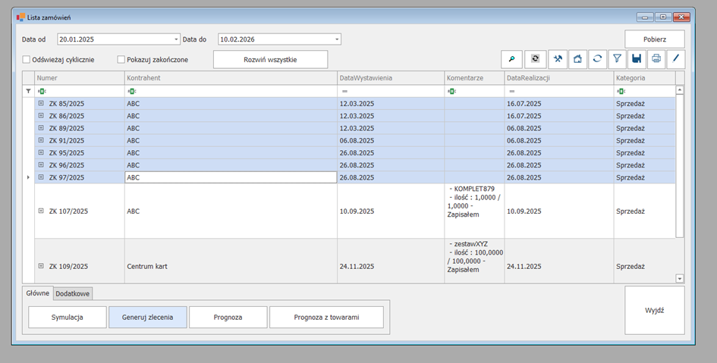The height and width of the screenshot is (363, 717).
Task: Click the hammer and wrench tools icon
Action: (558, 59)
